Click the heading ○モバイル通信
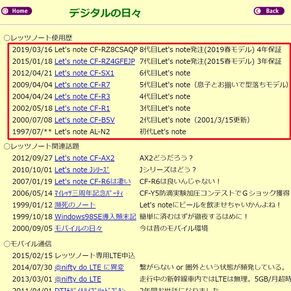Screen dimensions: 291x291 point(28,244)
